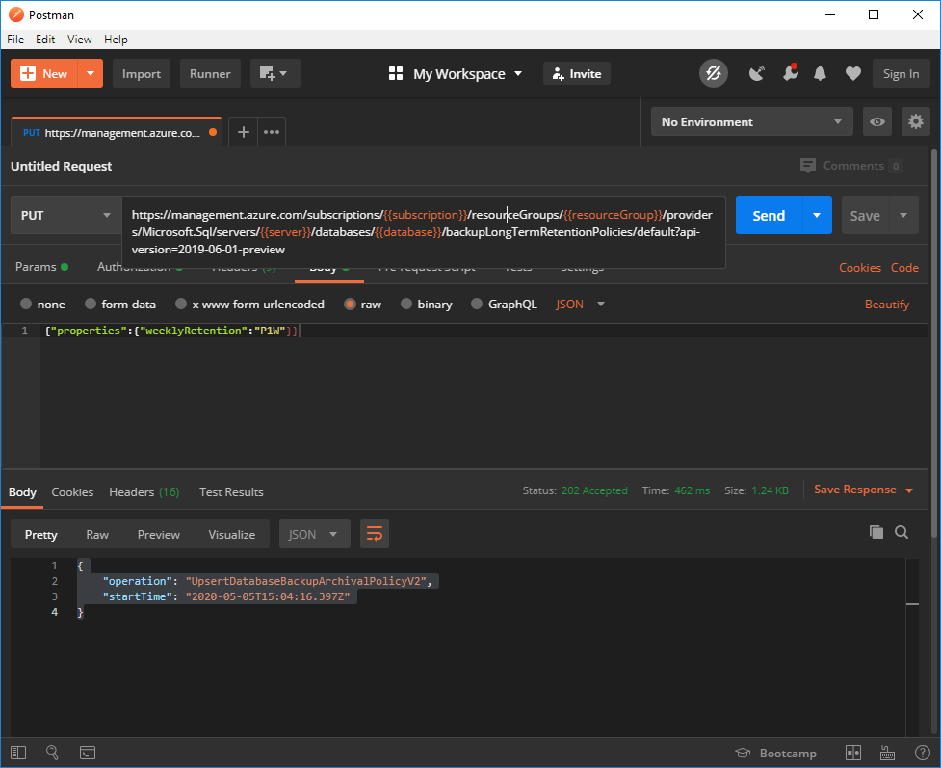This screenshot has width=941, height=768.
Task: Open the wrench settings icon with red dot
Action: pos(791,73)
